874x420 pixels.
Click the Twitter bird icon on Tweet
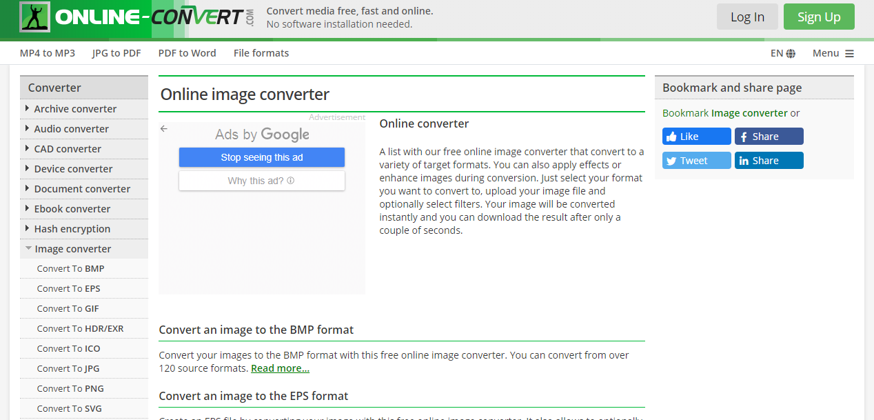(671, 161)
